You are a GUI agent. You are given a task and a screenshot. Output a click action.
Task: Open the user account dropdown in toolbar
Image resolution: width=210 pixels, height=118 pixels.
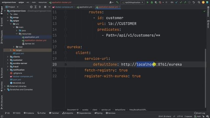(x=111, y=2)
